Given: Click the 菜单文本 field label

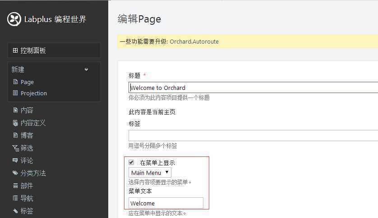Looking at the screenshot, I should pyautogui.click(x=140, y=191).
